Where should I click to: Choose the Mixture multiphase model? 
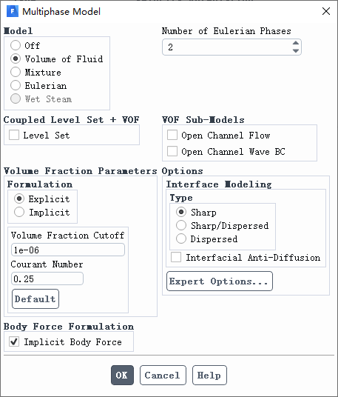click(16, 72)
